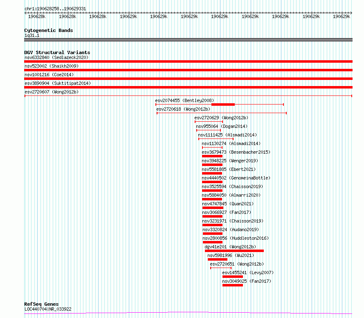Click the magenta LOC440704 gene line
364x318 pixels.
188,313
